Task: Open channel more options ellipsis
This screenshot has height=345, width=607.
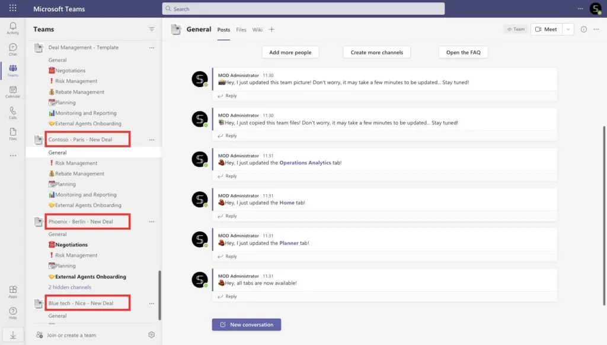Action: tap(596, 30)
